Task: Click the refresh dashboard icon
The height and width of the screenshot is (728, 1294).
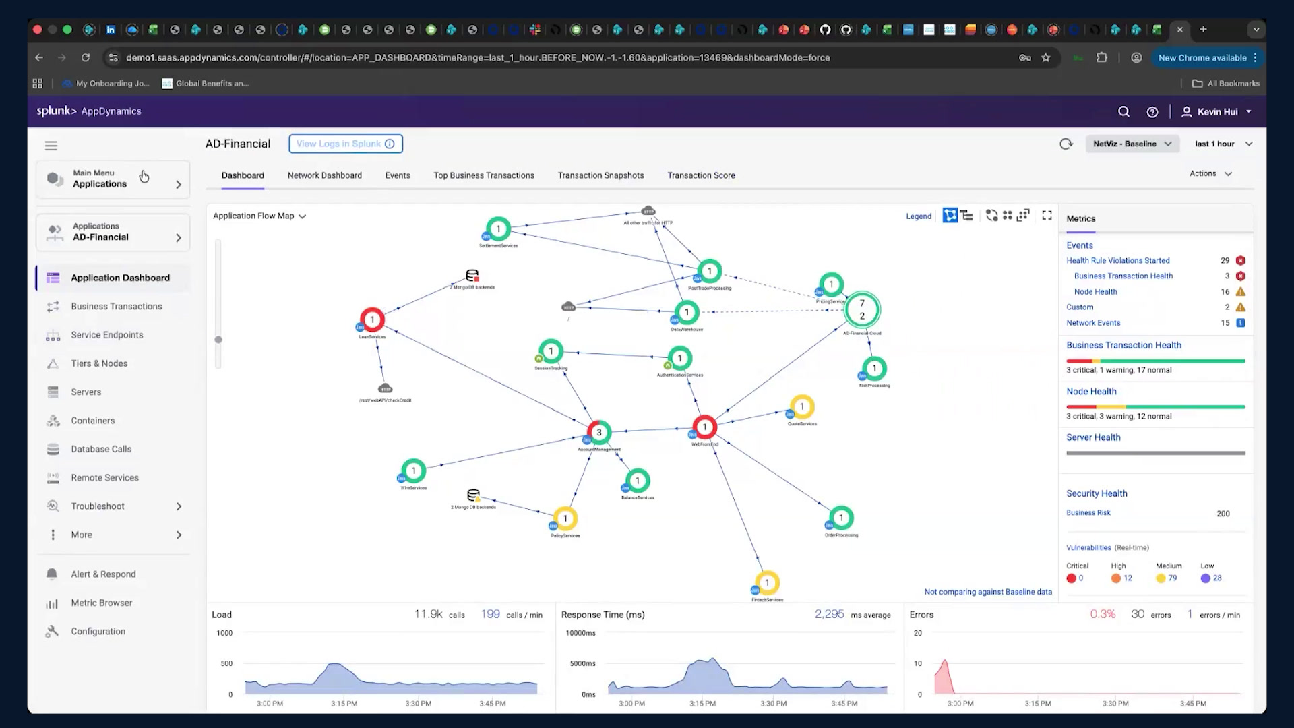Action: click(x=1066, y=144)
